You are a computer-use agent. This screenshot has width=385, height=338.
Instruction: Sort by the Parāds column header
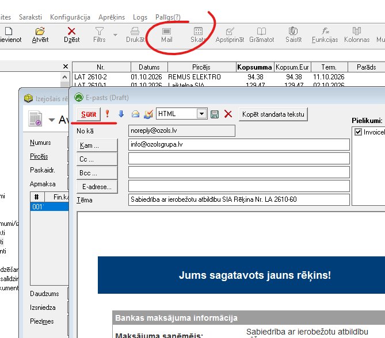(x=367, y=67)
